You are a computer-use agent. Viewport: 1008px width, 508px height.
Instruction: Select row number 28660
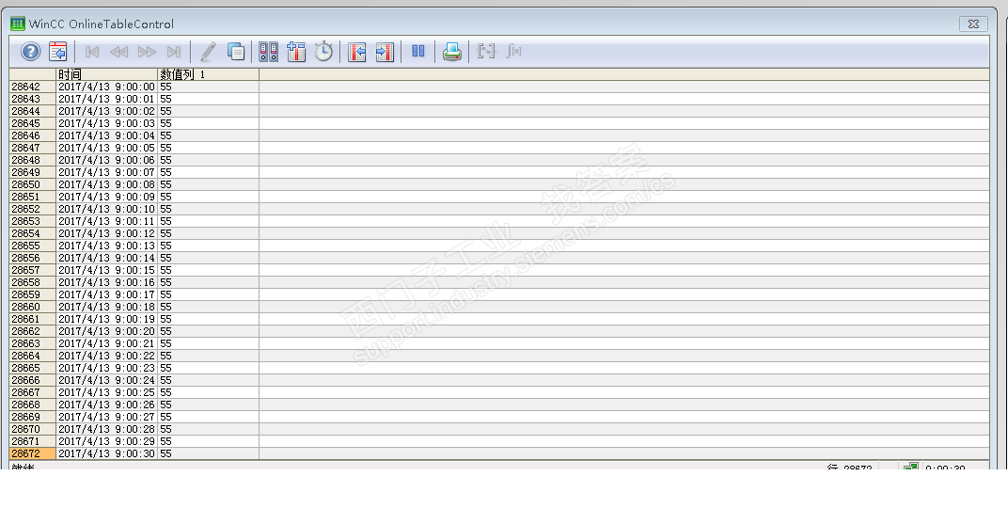click(x=33, y=307)
